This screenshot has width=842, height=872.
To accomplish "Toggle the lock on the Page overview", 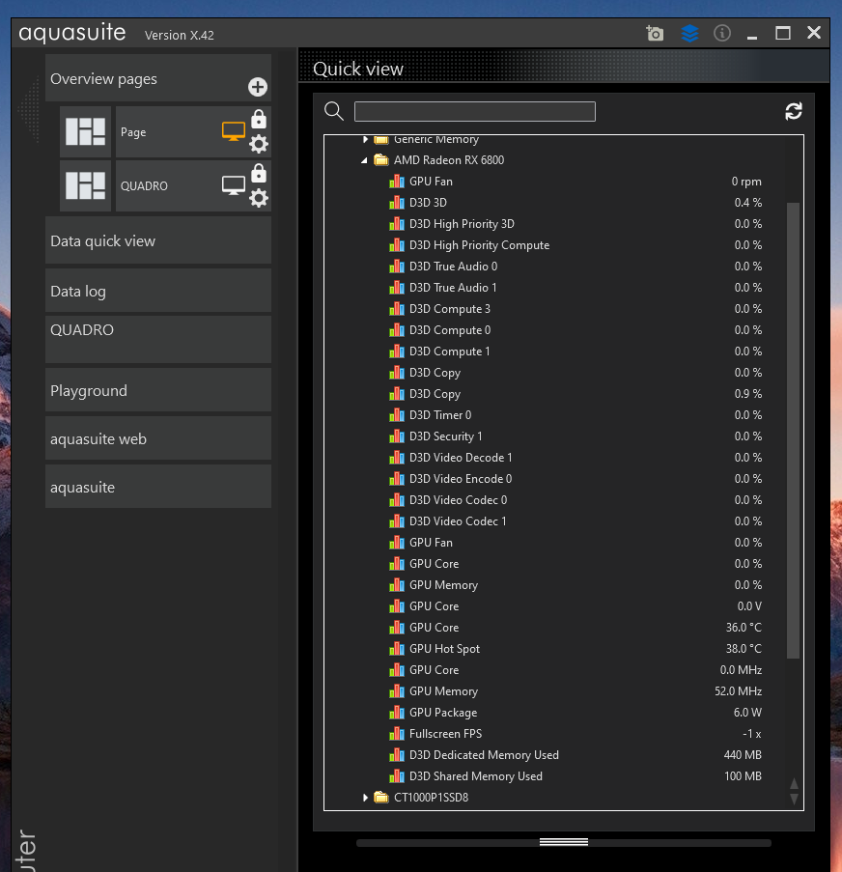I will (x=259, y=120).
